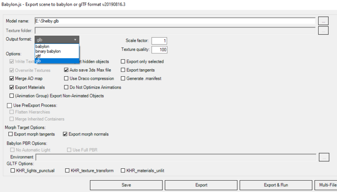Image resolution: width=337 pixels, height=192 pixels.
Task: Enable KHR_texture_transform extension
Action: [67, 171]
